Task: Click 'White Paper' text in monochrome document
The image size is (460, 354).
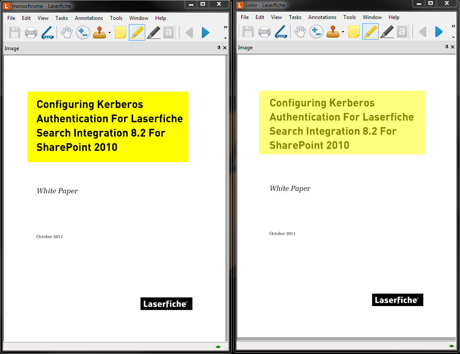Action: coord(57,191)
